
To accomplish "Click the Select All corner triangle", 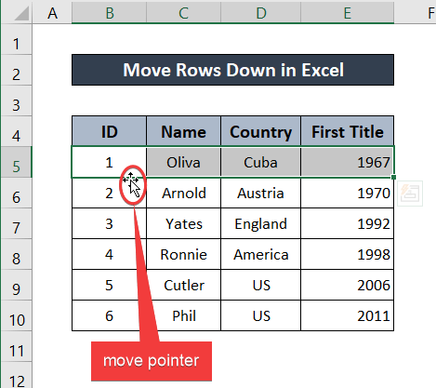I will 21,14.
